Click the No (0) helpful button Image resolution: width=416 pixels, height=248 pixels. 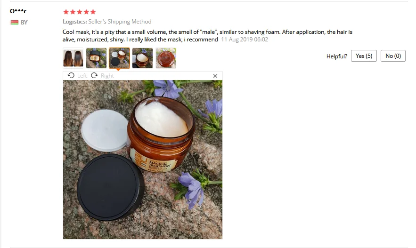tap(393, 56)
